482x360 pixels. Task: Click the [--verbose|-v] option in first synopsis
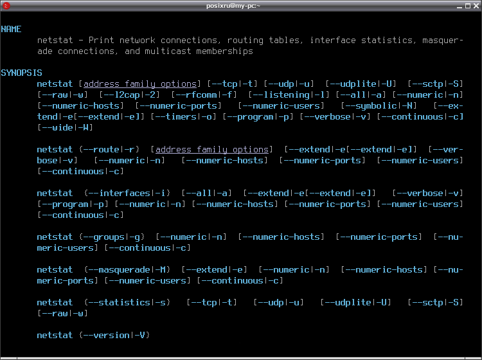tap(335, 117)
